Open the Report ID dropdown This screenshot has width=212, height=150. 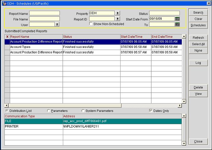[117, 19]
